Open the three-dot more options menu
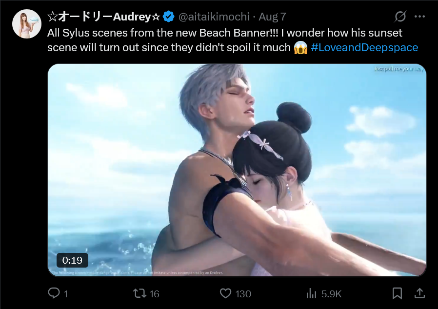Image resolution: width=438 pixels, height=309 pixels. [419, 17]
